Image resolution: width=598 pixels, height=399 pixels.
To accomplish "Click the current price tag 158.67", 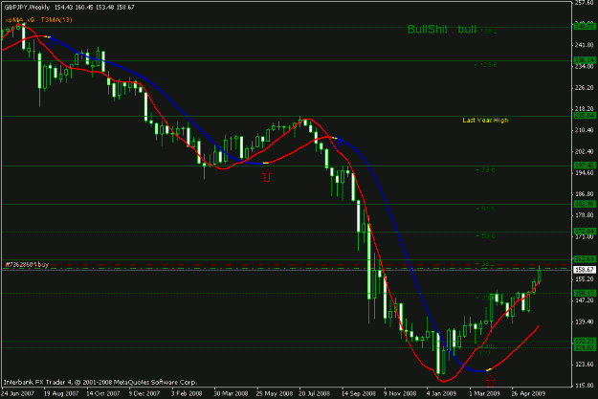I will (x=585, y=270).
